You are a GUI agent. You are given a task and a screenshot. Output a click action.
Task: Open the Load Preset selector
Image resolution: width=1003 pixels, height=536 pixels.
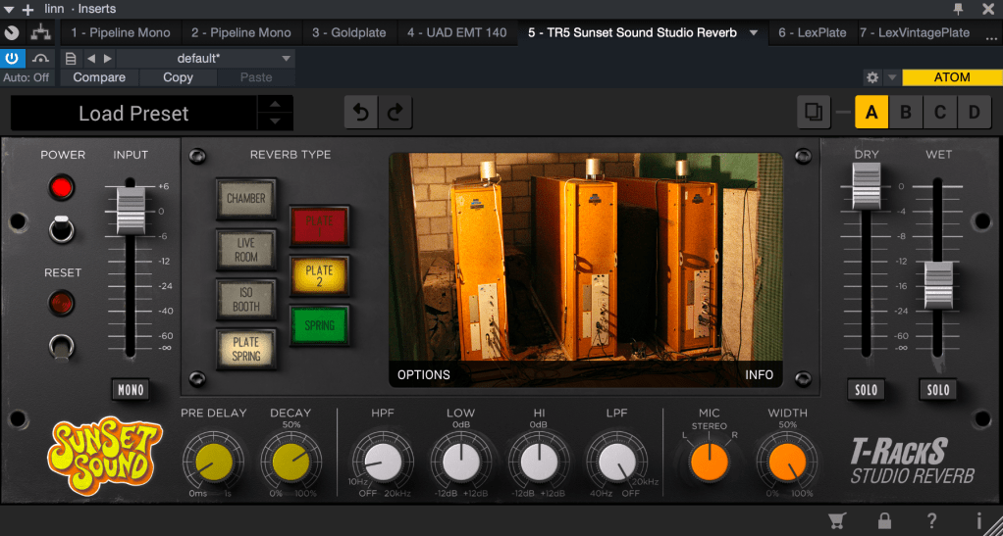[x=133, y=114]
